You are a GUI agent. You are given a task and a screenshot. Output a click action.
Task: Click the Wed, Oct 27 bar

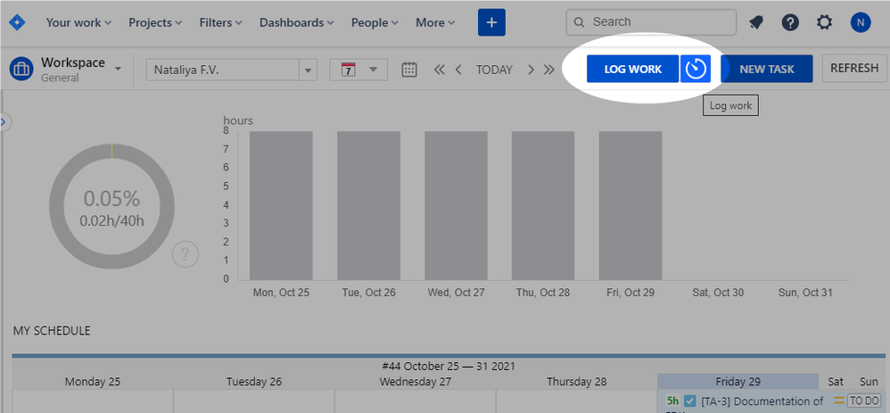coord(456,206)
